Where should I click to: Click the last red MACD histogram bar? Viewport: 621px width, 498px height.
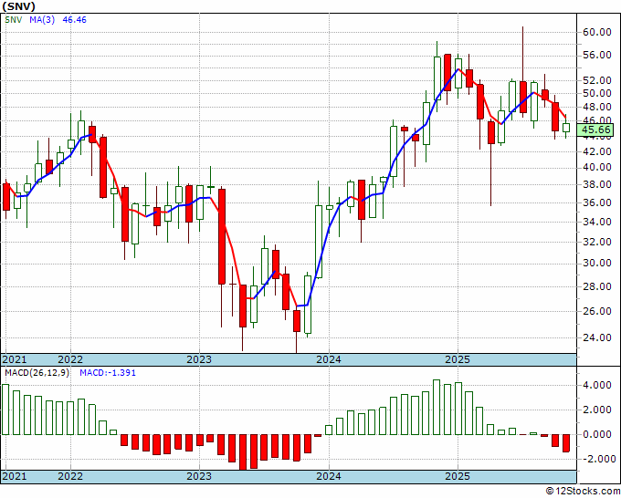(x=566, y=443)
